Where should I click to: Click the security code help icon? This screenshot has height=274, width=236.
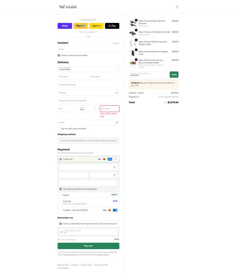pos(115,175)
